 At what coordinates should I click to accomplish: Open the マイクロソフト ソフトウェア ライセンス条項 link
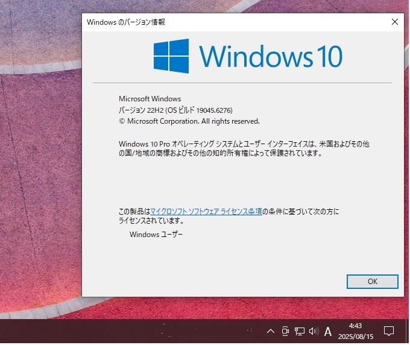pos(206,211)
